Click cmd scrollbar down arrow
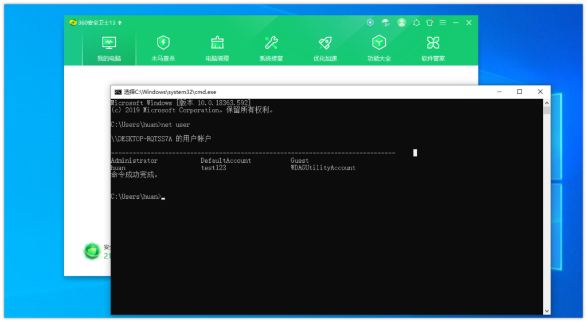The image size is (587, 322). [x=546, y=311]
